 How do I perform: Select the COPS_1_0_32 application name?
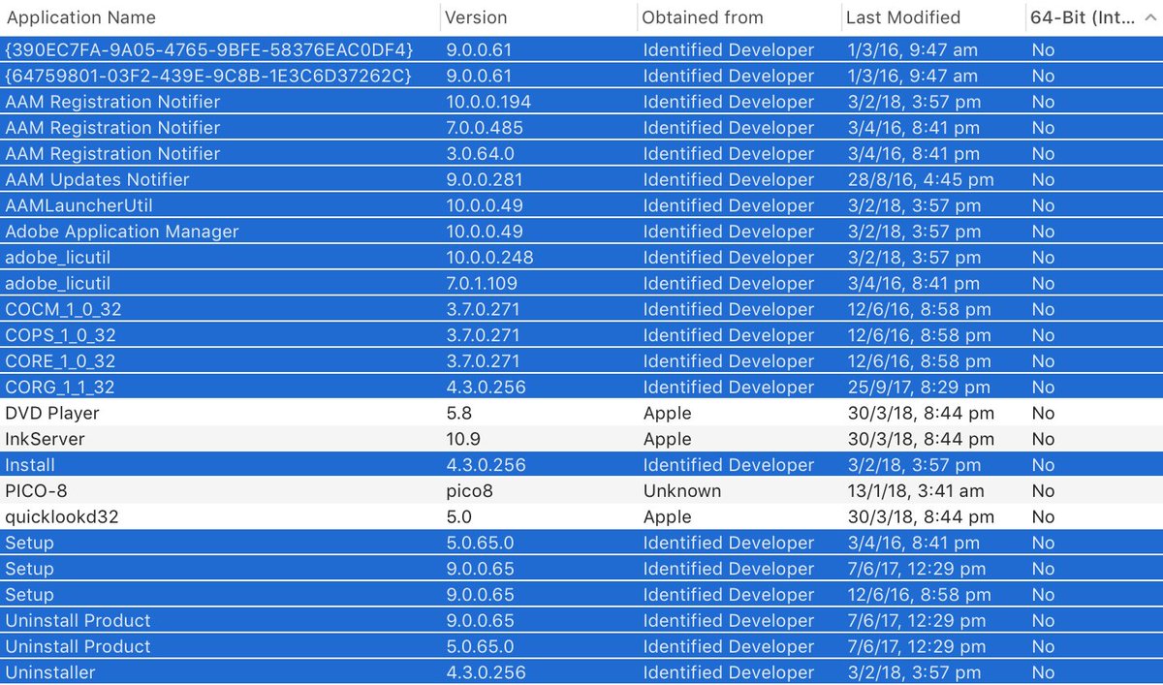point(61,335)
